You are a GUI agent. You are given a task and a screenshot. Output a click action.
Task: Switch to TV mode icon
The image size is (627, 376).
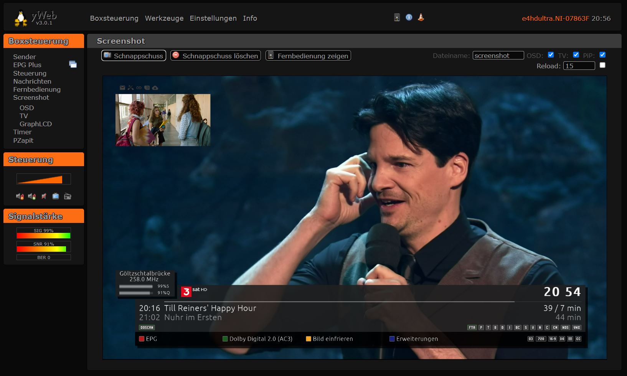tap(56, 196)
